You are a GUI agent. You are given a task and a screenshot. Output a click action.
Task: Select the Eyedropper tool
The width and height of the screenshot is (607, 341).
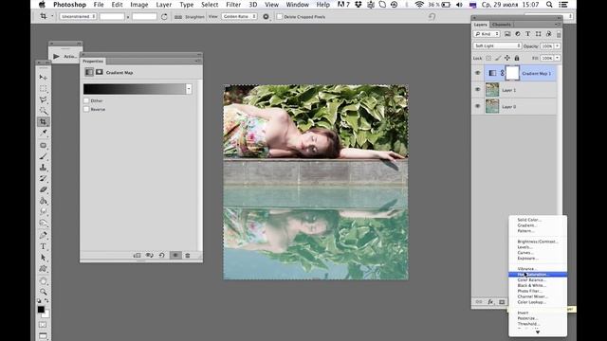pos(43,133)
